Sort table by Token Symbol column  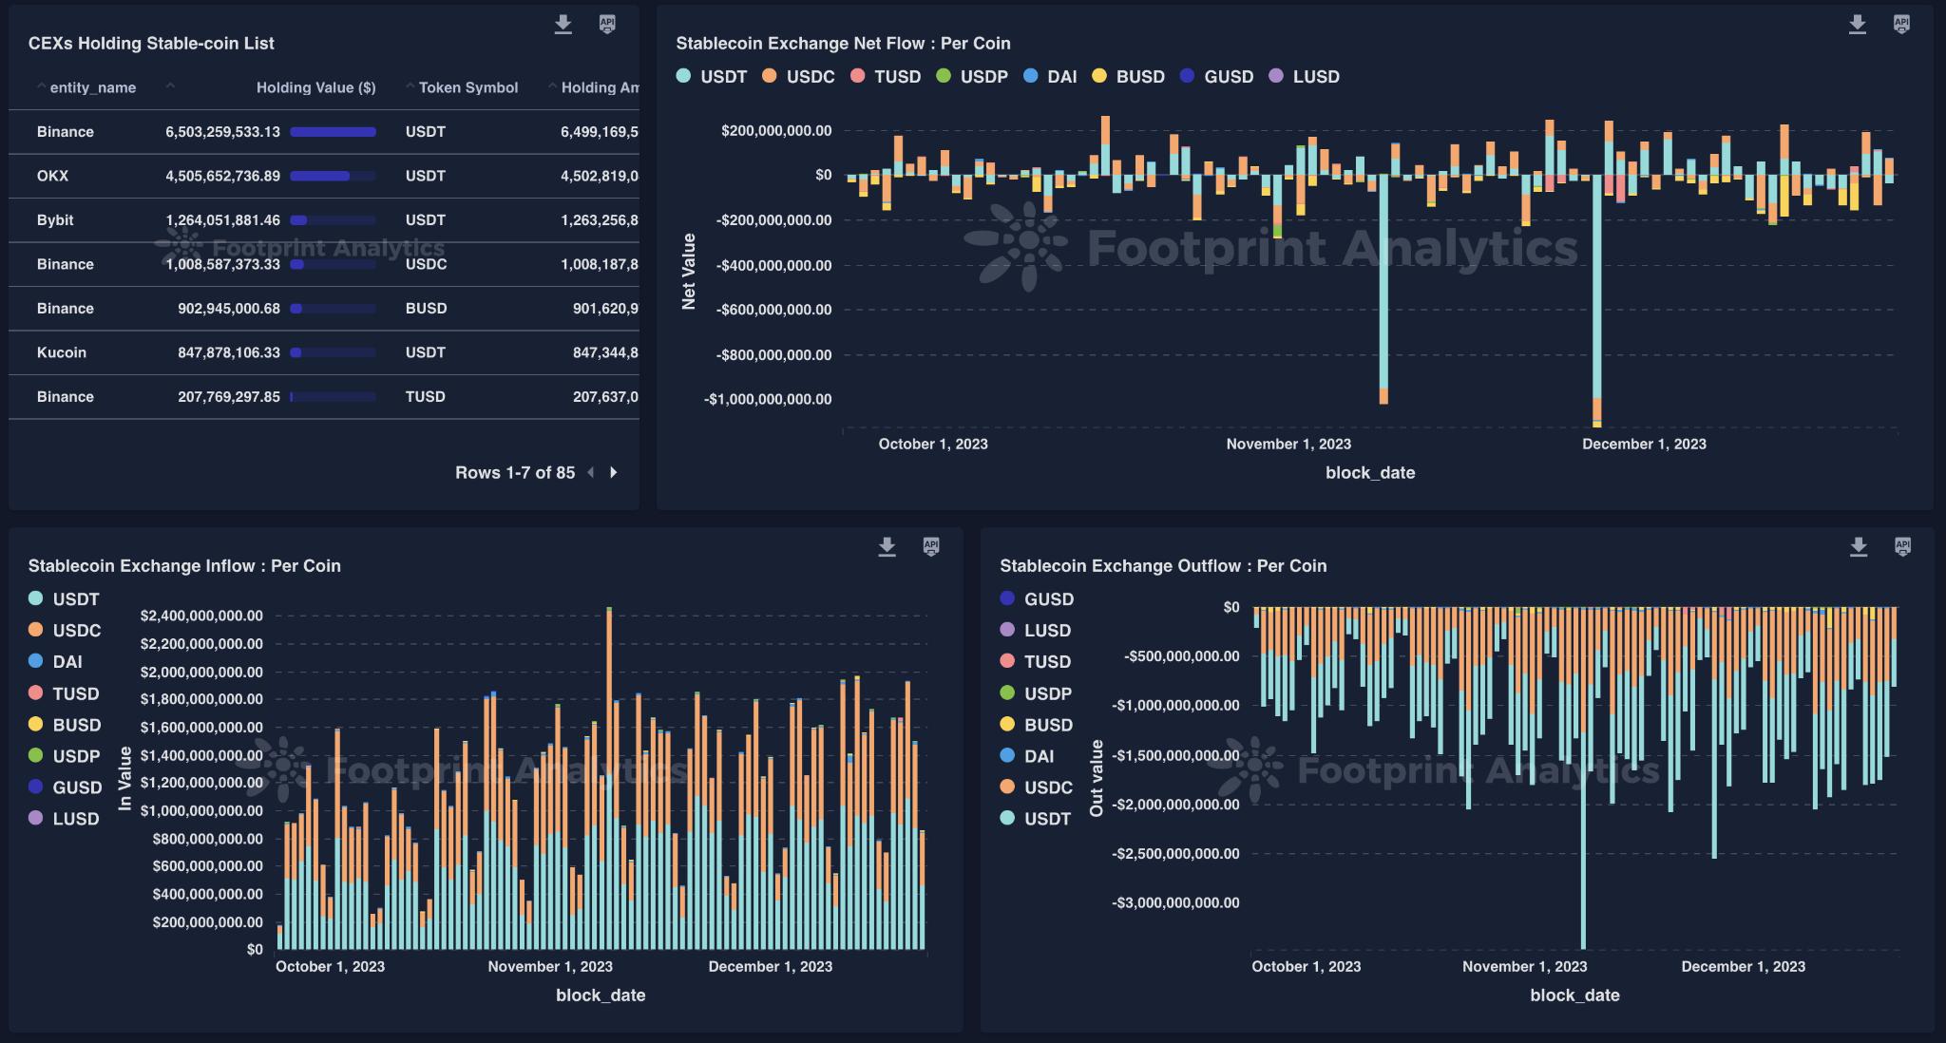pos(467,87)
